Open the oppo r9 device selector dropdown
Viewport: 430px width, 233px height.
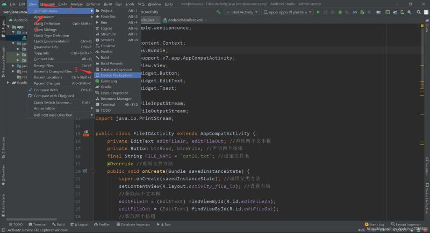[288, 12]
